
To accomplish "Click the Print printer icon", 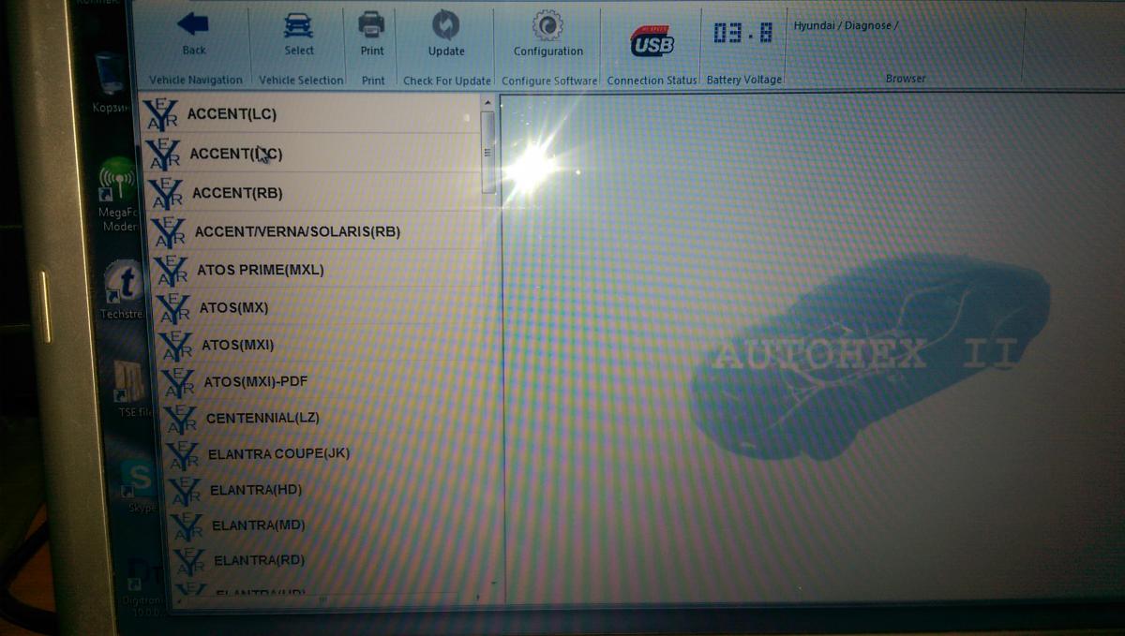I will pos(372,25).
